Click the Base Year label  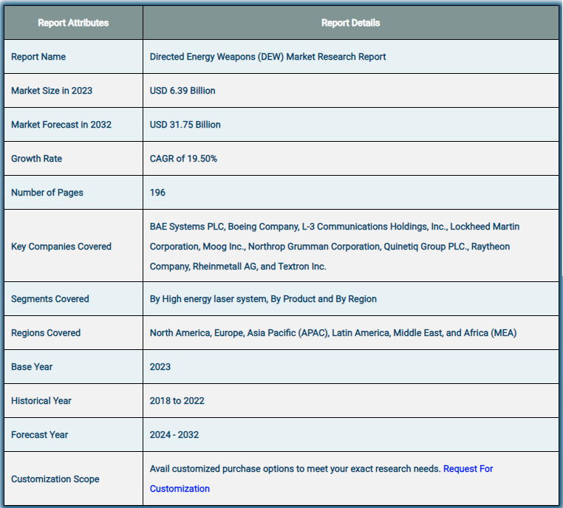coord(32,367)
